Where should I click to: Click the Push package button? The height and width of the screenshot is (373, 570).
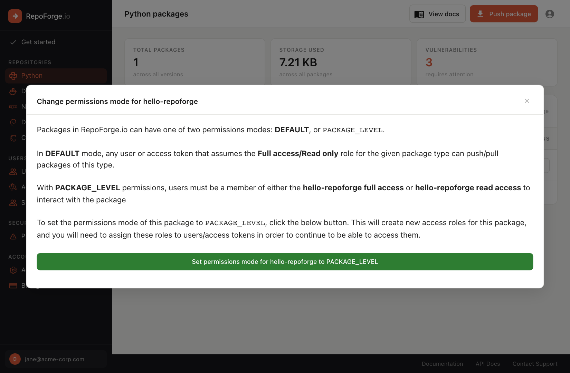[504, 14]
